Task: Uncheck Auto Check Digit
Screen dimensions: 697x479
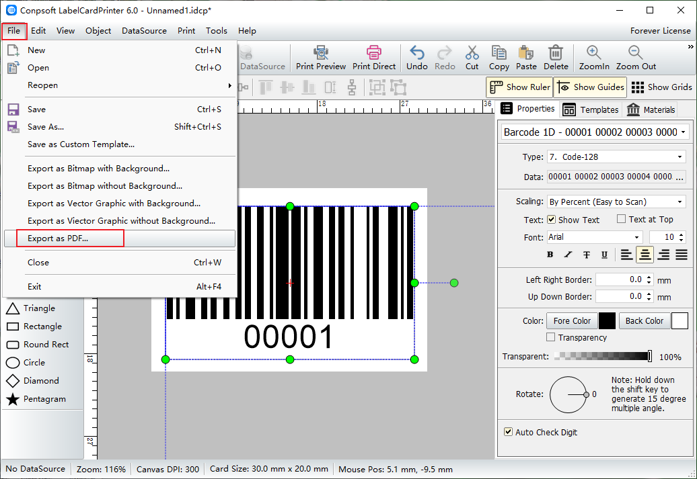Action: point(508,432)
